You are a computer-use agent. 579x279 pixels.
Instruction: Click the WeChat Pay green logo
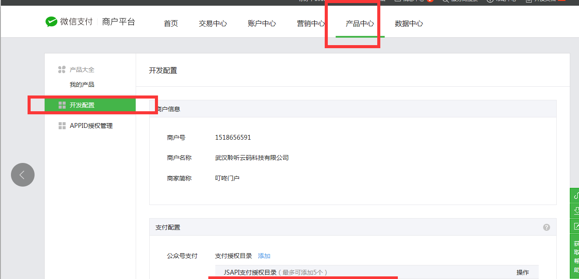pos(51,22)
